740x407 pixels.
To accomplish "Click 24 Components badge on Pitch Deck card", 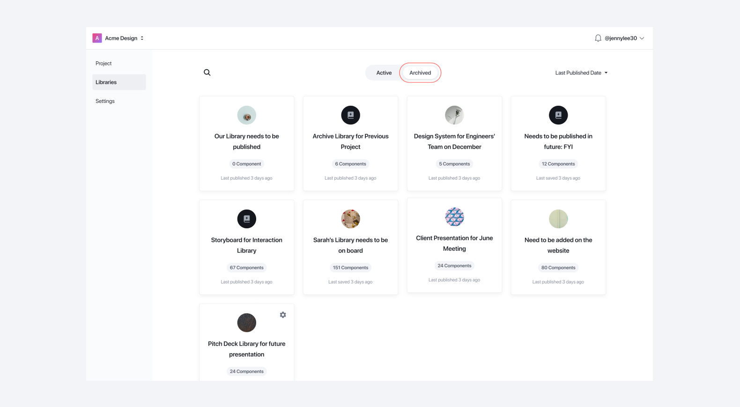I will point(247,372).
